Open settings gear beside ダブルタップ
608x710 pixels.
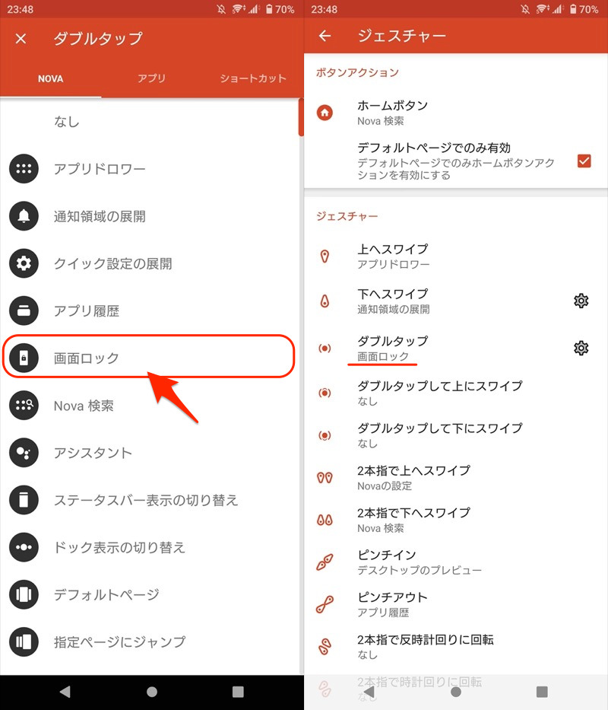(x=581, y=348)
